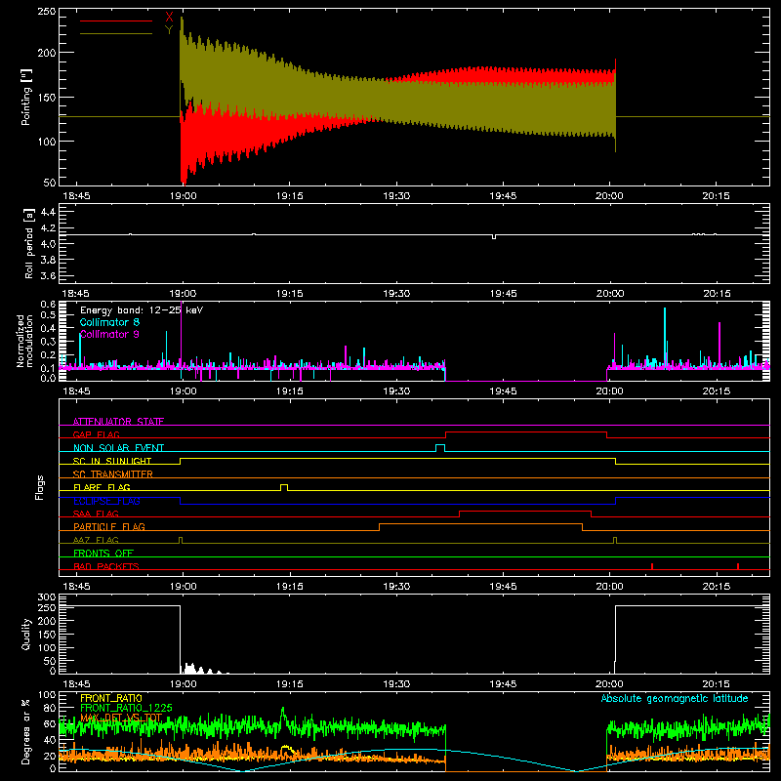
Task: Click the tall cyan modulation spike after 20:00
Action: pos(665,336)
